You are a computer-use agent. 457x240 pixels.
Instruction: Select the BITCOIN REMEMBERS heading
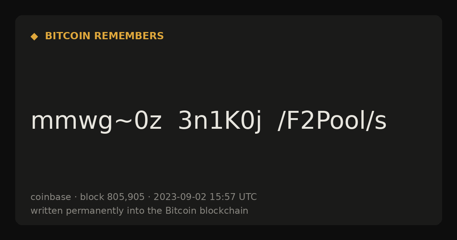click(x=104, y=36)
